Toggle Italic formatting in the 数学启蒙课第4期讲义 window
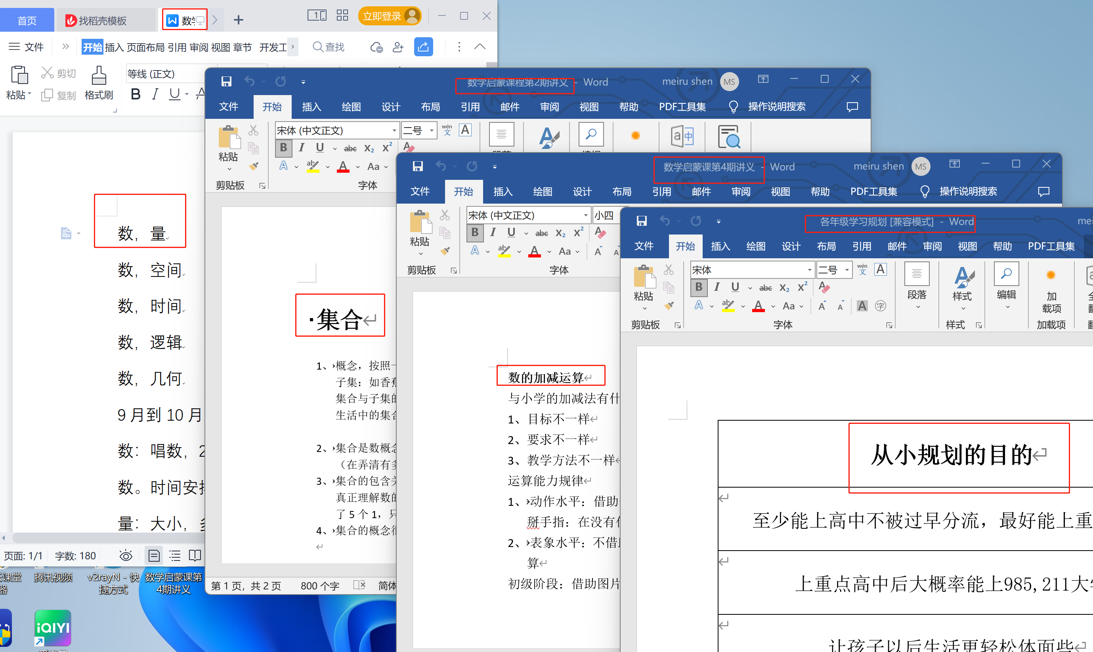This screenshot has width=1093, height=652. click(x=493, y=233)
